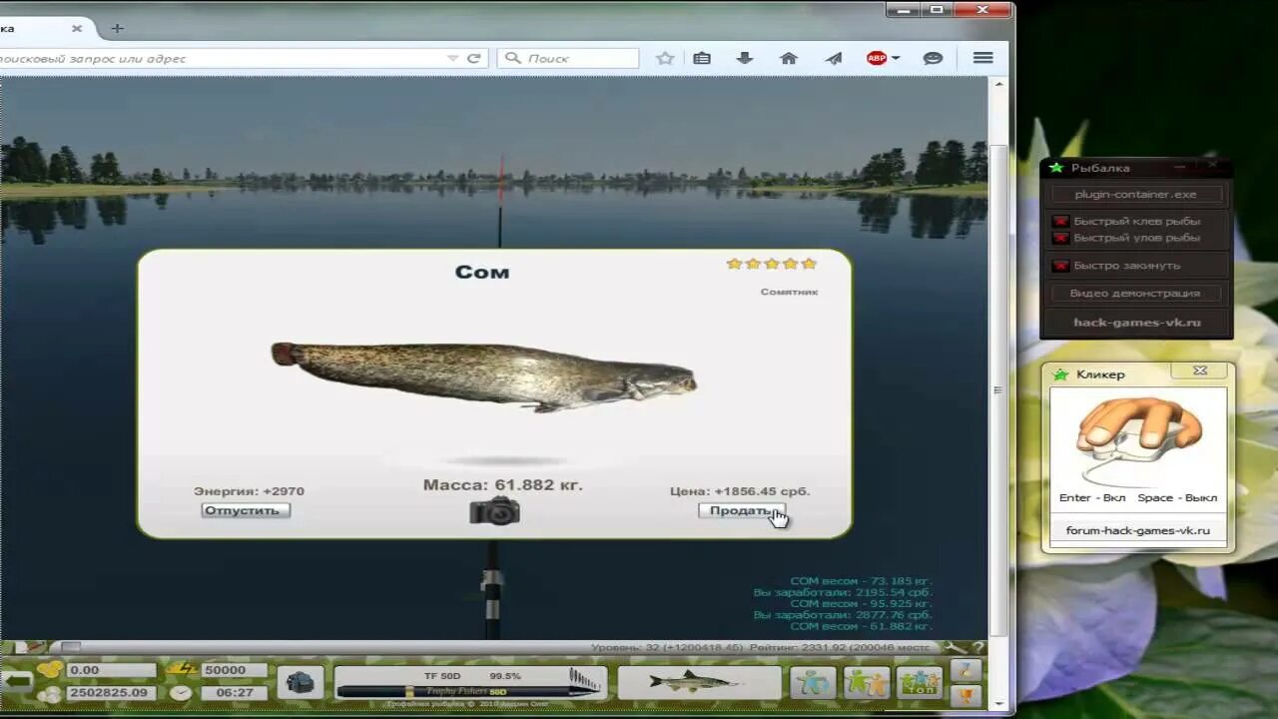Release the fish with Отпустить button
The image size is (1278, 719).
coord(246,510)
